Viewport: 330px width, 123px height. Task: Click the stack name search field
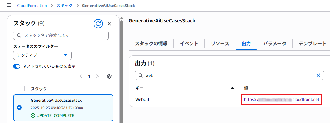point(61,35)
